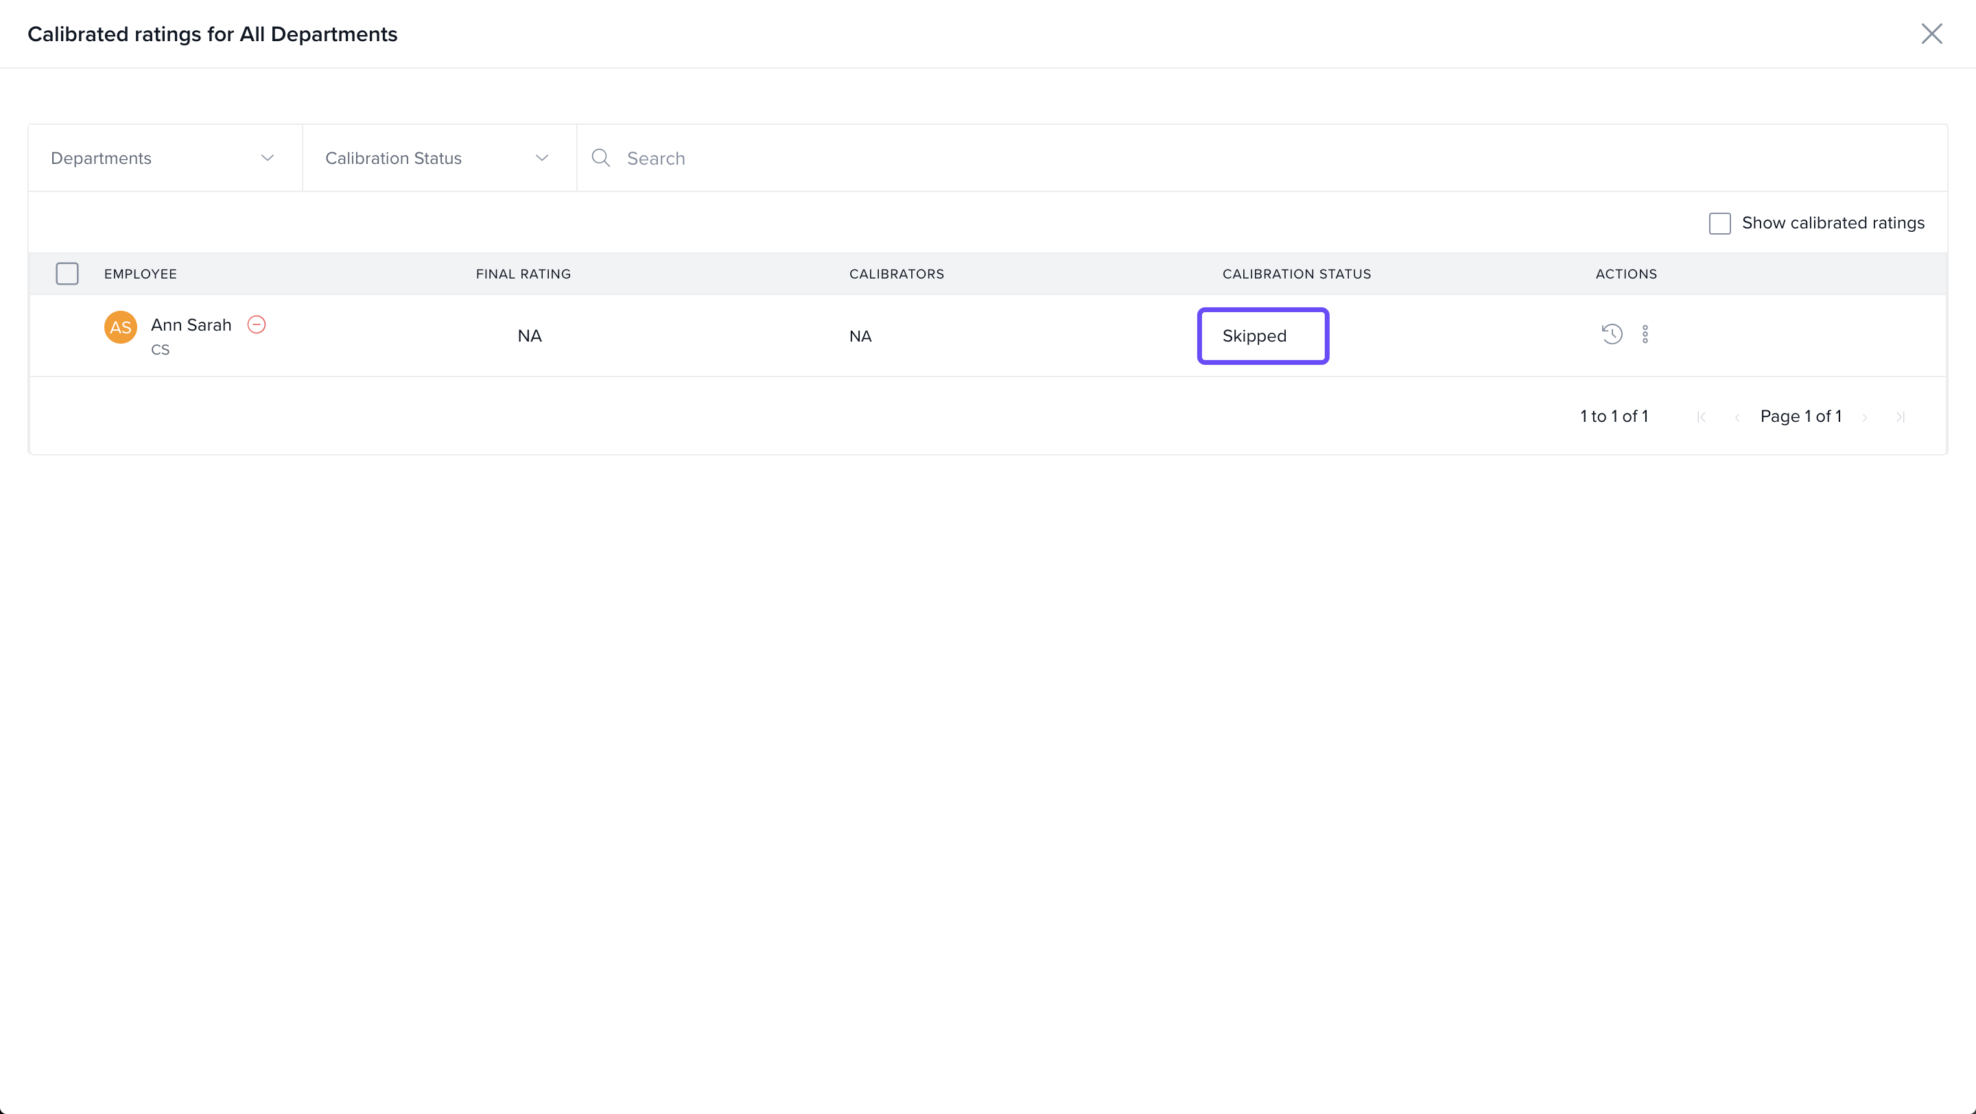Click the Calibration Status column header

[1296, 274]
